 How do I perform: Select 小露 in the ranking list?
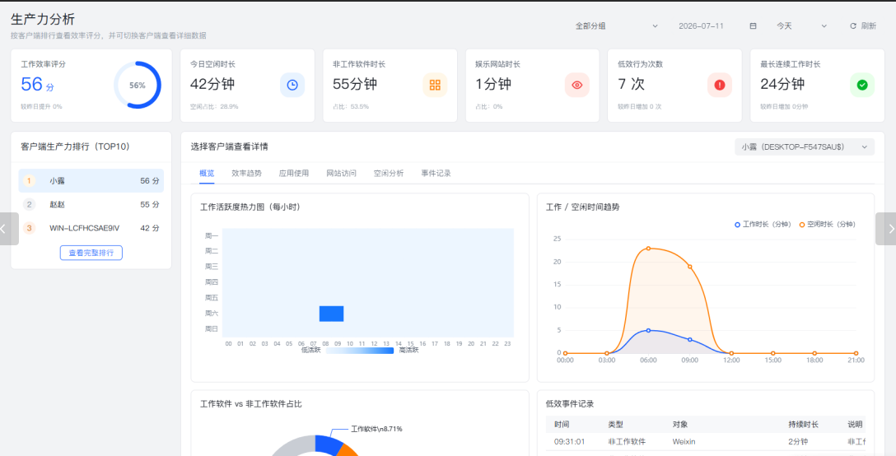click(x=91, y=180)
